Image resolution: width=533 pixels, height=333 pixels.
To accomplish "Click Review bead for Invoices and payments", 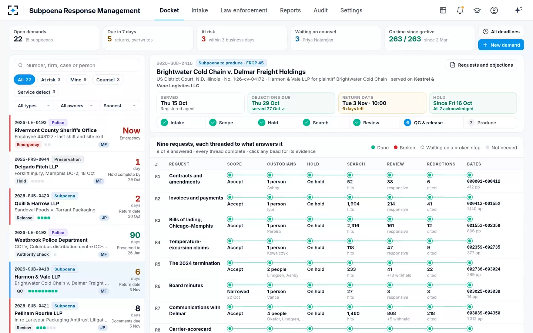I will pyautogui.click(x=390, y=197).
